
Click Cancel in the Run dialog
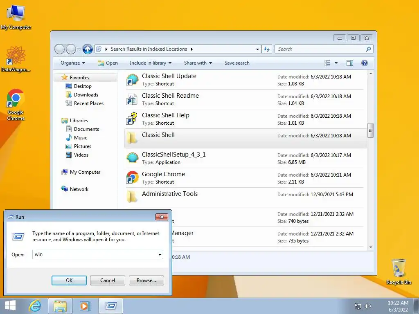pyautogui.click(x=108, y=280)
